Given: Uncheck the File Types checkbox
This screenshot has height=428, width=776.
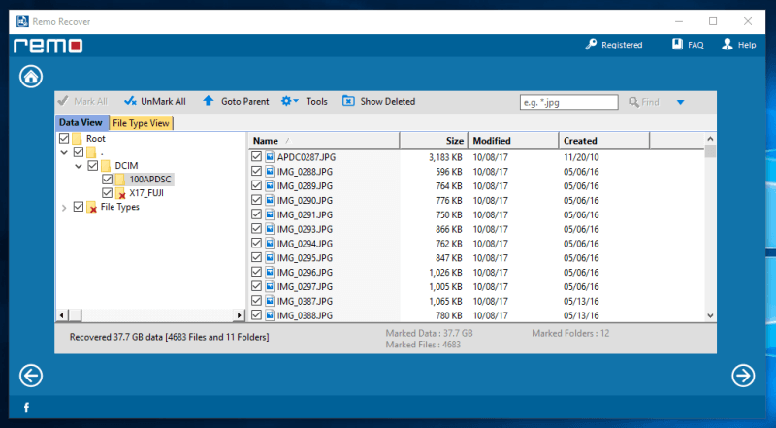Looking at the screenshot, I should (79, 207).
